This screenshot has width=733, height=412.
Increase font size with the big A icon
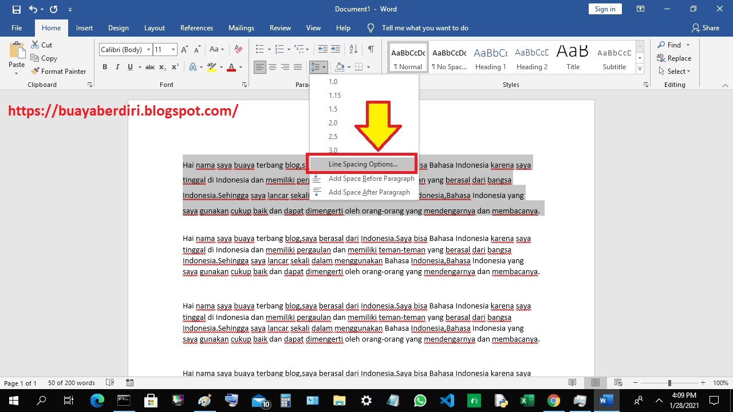[x=185, y=50]
